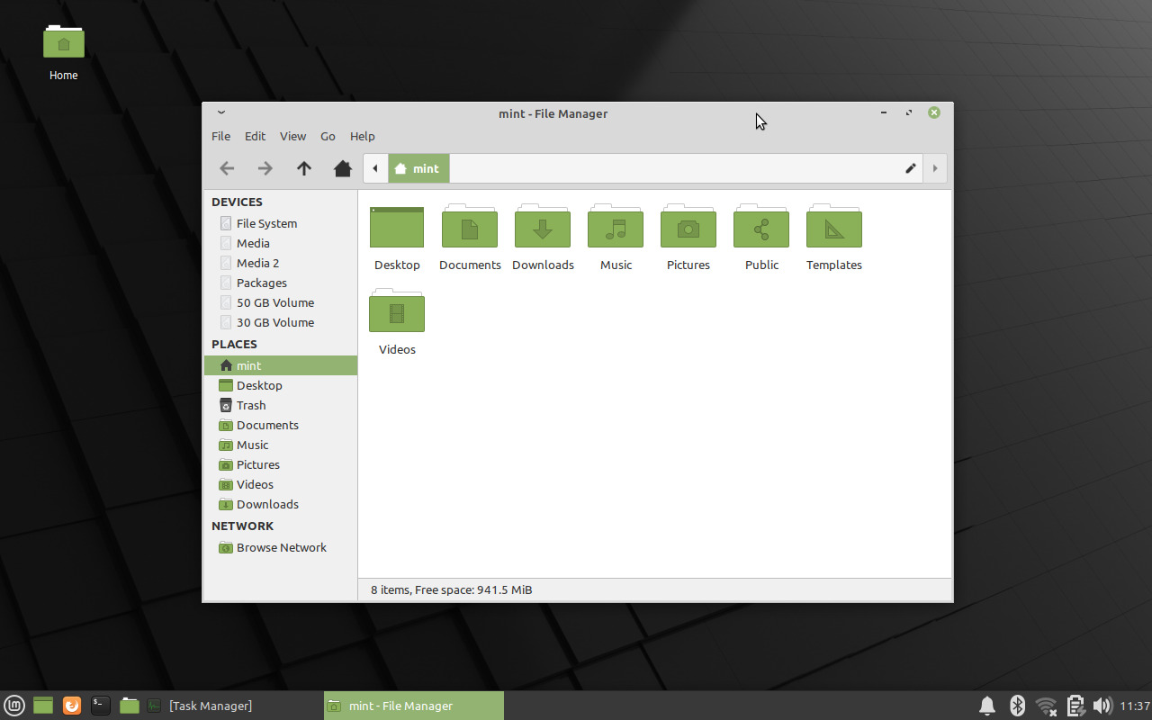Viewport: 1152px width, 720px height.
Task: Select the Pictures folder icon
Action: click(x=688, y=229)
